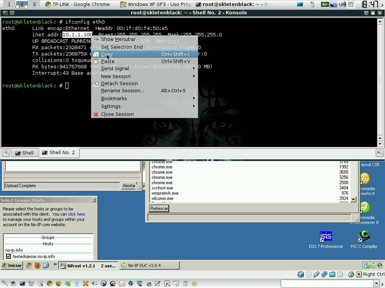Click the bottom panel text input field
This screenshot has width=385, height=288.
tap(327, 284)
